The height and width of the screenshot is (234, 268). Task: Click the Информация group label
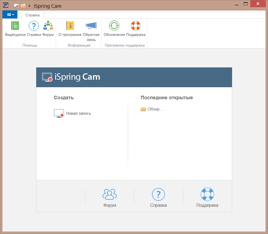(x=79, y=45)
